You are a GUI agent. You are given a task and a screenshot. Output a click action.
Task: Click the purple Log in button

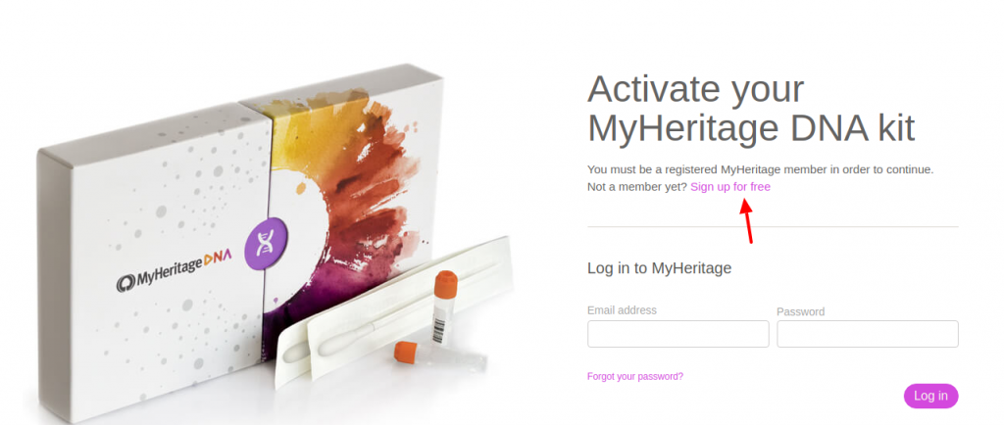click(931, 396)
